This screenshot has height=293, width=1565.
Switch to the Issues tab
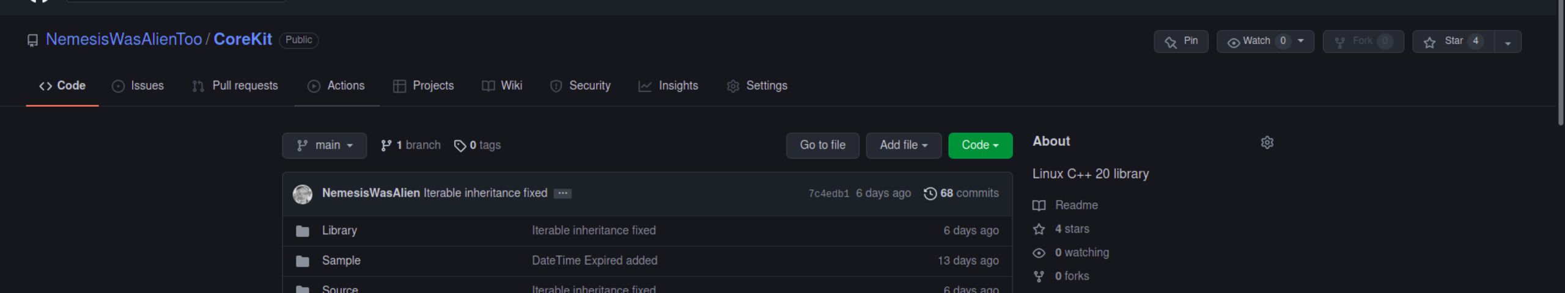pyautogui.click(x=138, y=86)
